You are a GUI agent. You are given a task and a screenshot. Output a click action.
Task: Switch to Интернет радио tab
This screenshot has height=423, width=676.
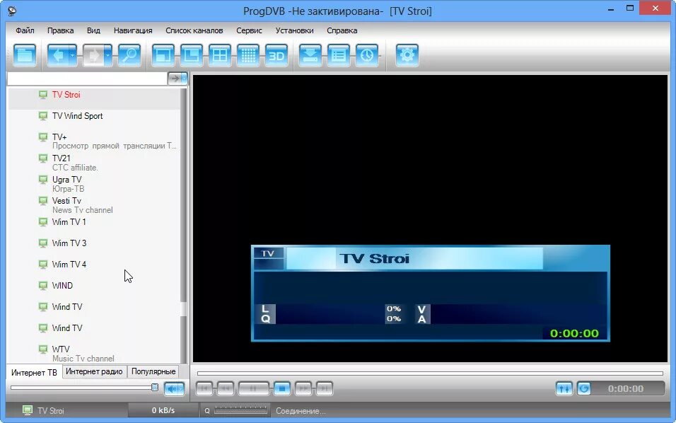tap(94, 371)
